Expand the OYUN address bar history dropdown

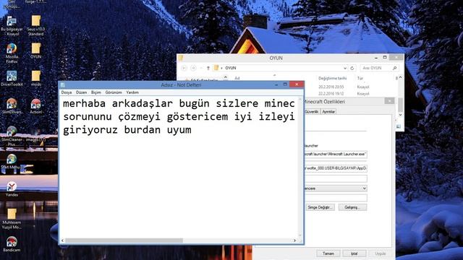click(x=345, y=68)
